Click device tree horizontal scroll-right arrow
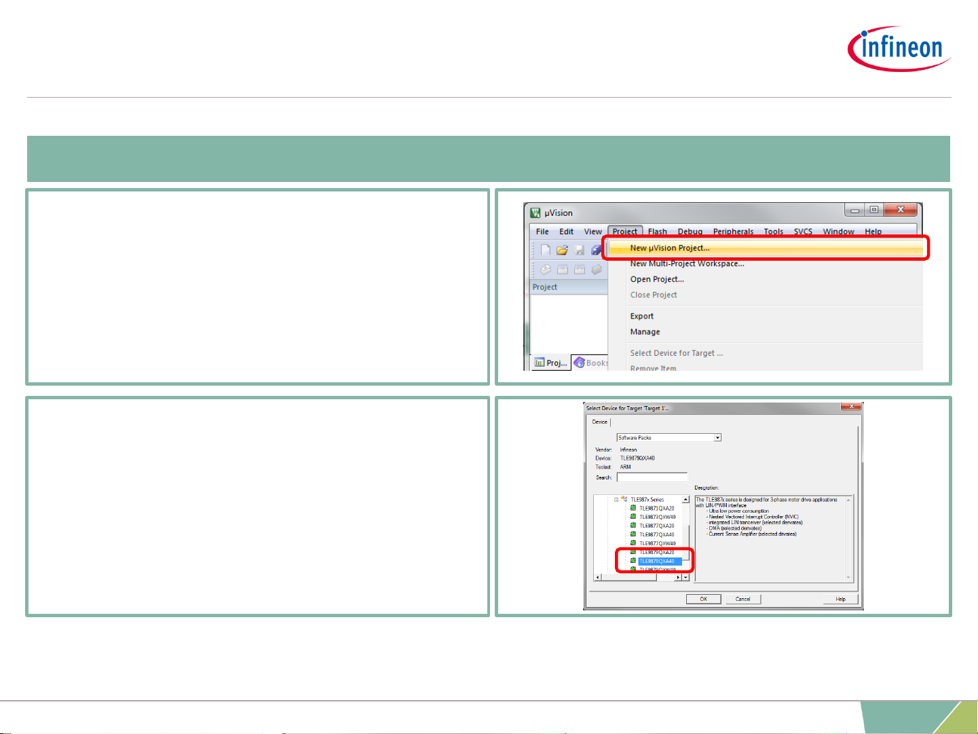This screenshot has height=734, width=978. coord(679,577)
